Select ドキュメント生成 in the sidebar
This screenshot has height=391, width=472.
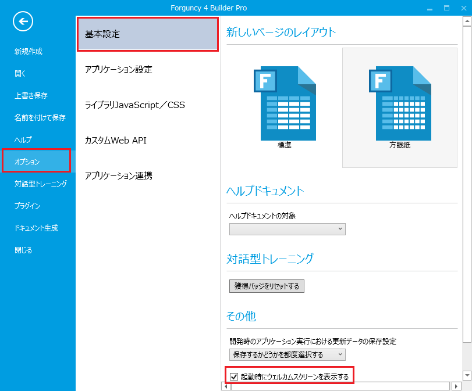tap(36, 228)
